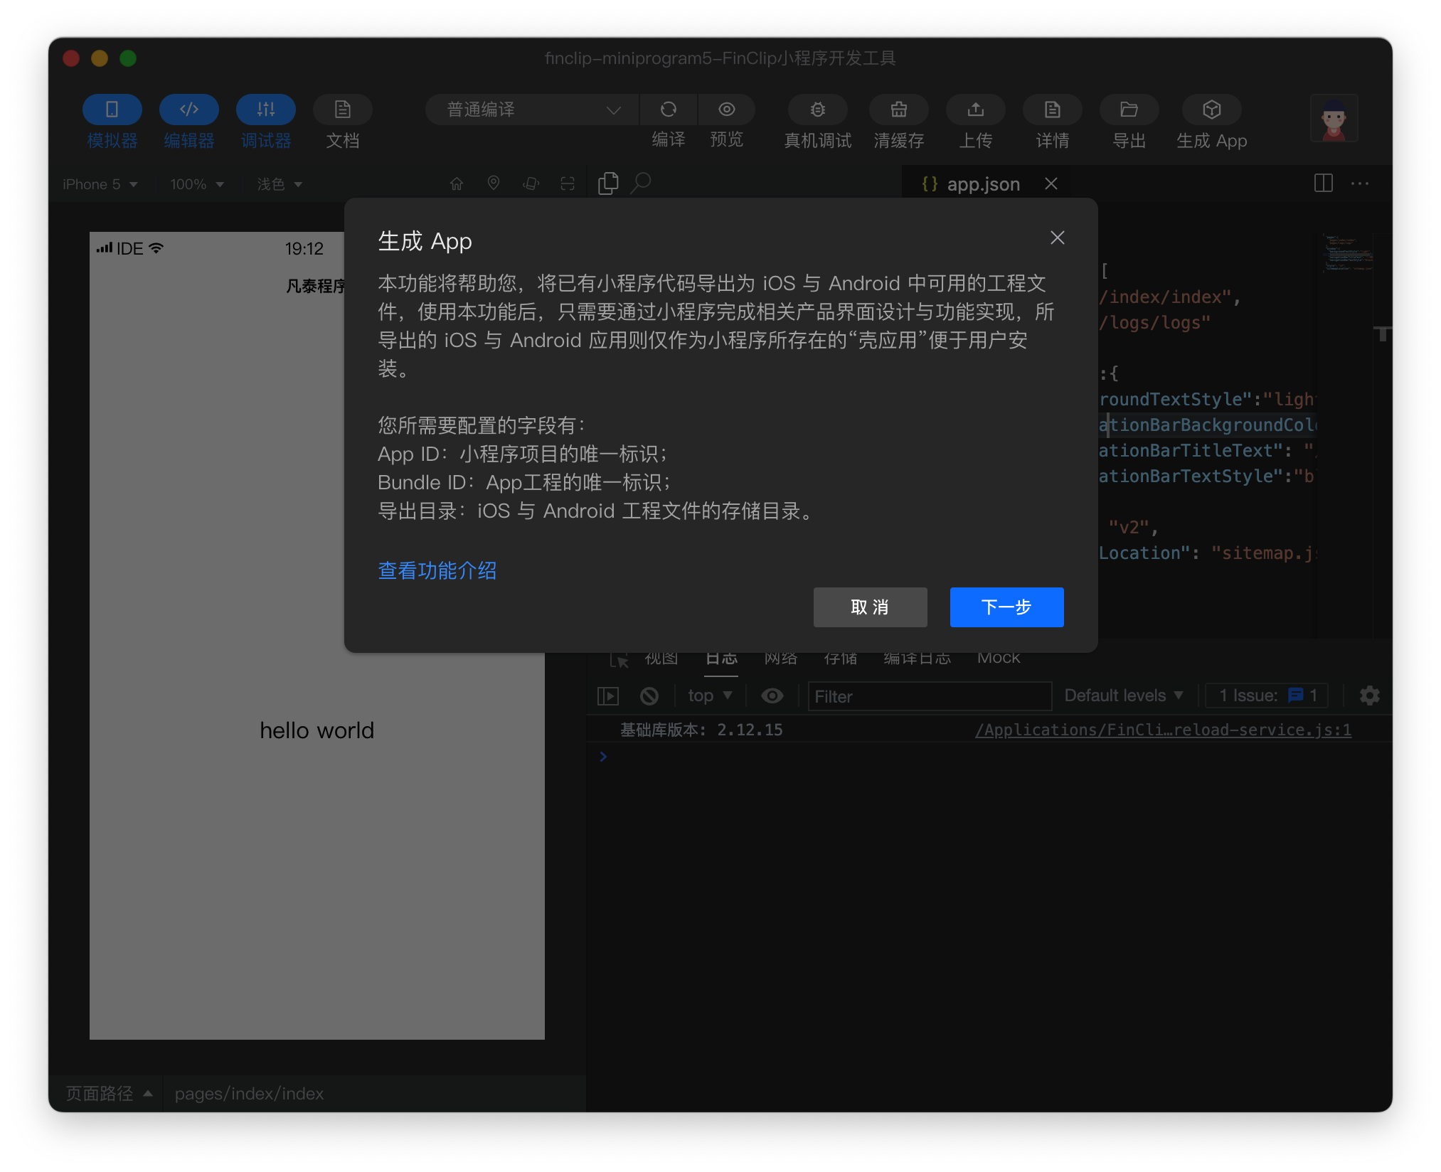The image size is (1441, 1172).
Task: Toggle the split editor layout icon
Action: coord(1324,183)
